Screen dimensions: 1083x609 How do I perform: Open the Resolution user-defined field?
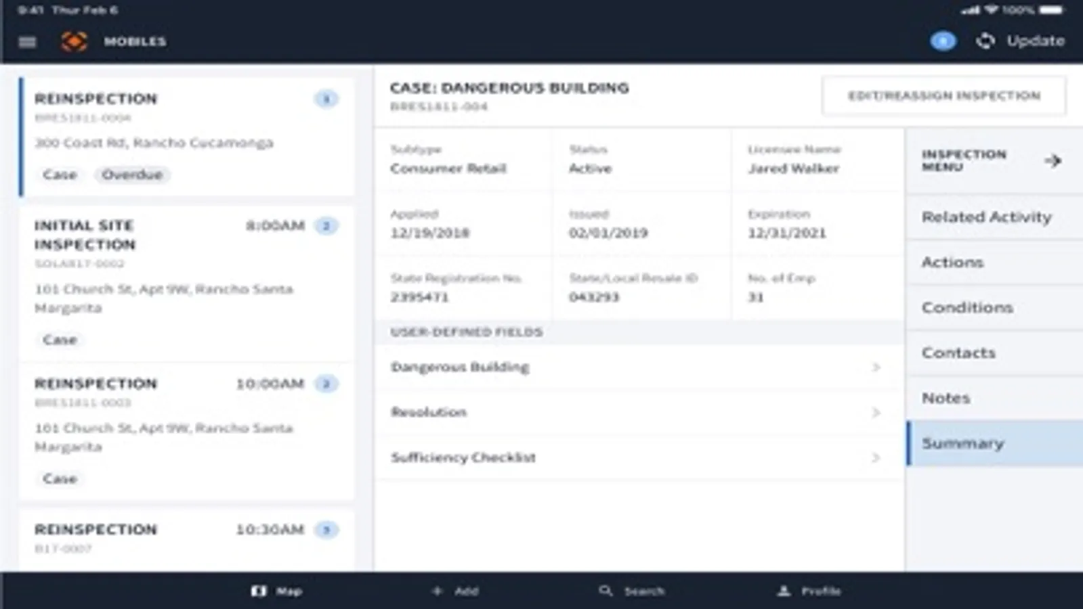[639, 413]
